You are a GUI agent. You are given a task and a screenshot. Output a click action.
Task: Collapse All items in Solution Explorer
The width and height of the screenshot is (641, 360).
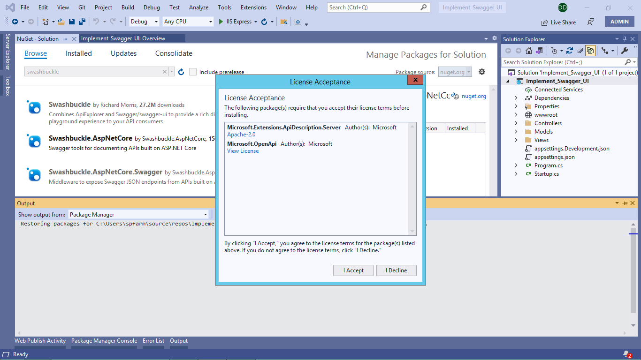click(x=580, y=51)
